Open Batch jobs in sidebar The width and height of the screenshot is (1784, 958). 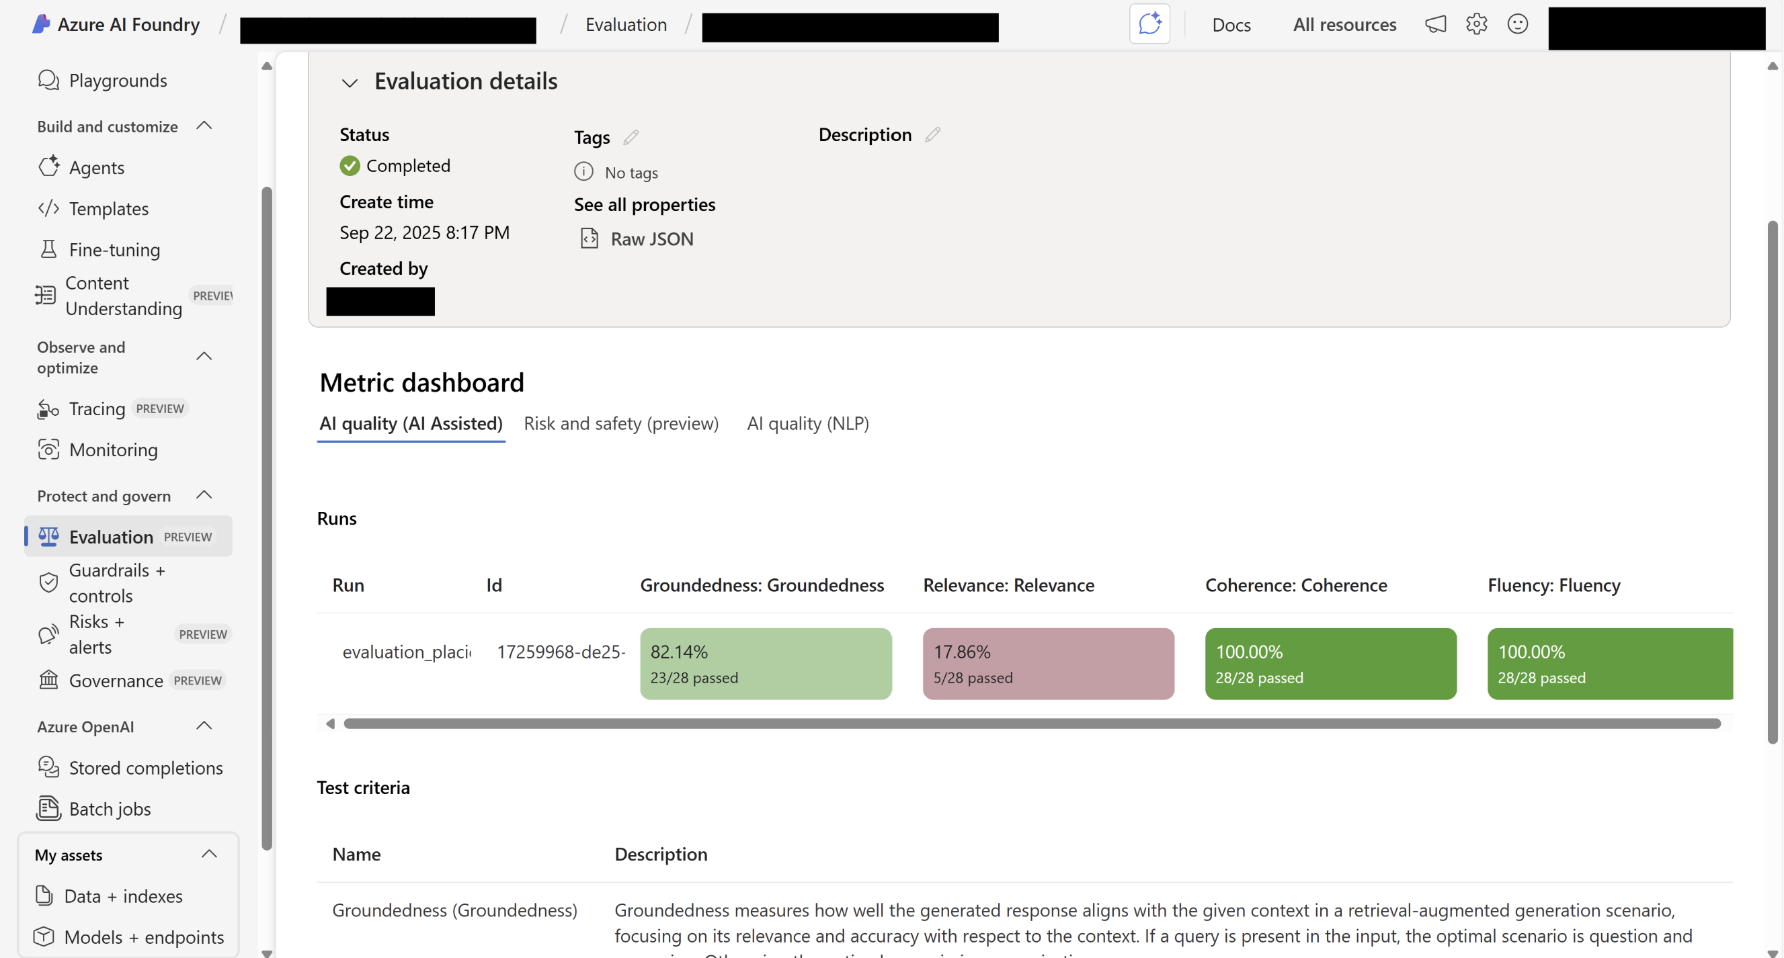tap(110, 808)
